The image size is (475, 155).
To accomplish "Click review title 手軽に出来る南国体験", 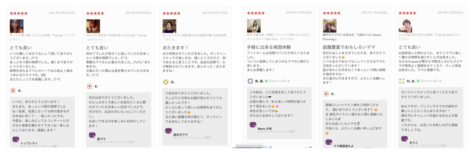I will click(269, 47).
